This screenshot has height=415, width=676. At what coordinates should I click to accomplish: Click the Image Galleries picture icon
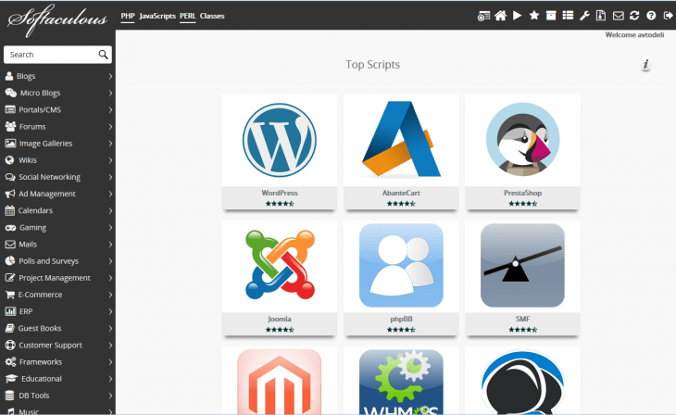click(10, 144)
